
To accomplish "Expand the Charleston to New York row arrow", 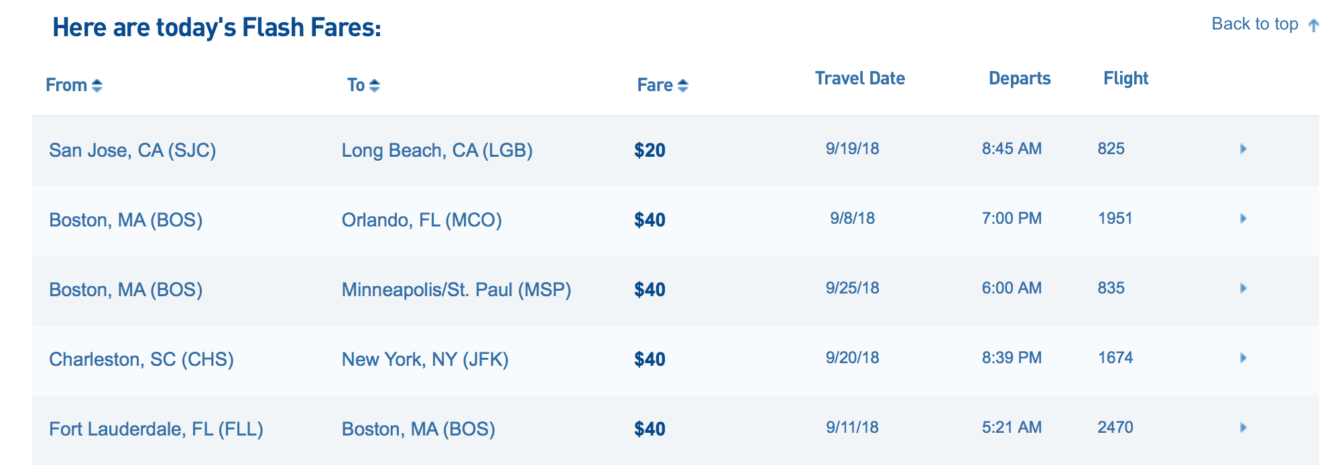I will click(1243, 358).
